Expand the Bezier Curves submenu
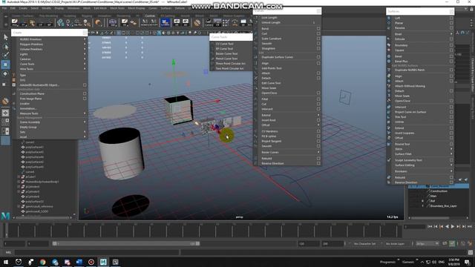This screenshot has width=475, height=267. (x=318, y=152)
